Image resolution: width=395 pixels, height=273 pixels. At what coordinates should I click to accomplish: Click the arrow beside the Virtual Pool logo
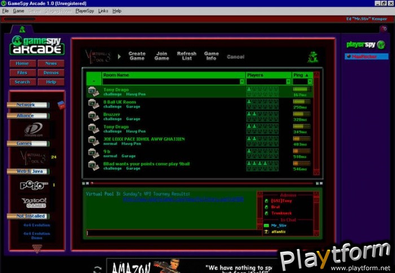click(x=119, y=56)
